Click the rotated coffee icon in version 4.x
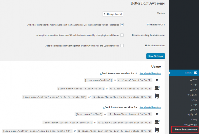199x134 pixels. 157,96
